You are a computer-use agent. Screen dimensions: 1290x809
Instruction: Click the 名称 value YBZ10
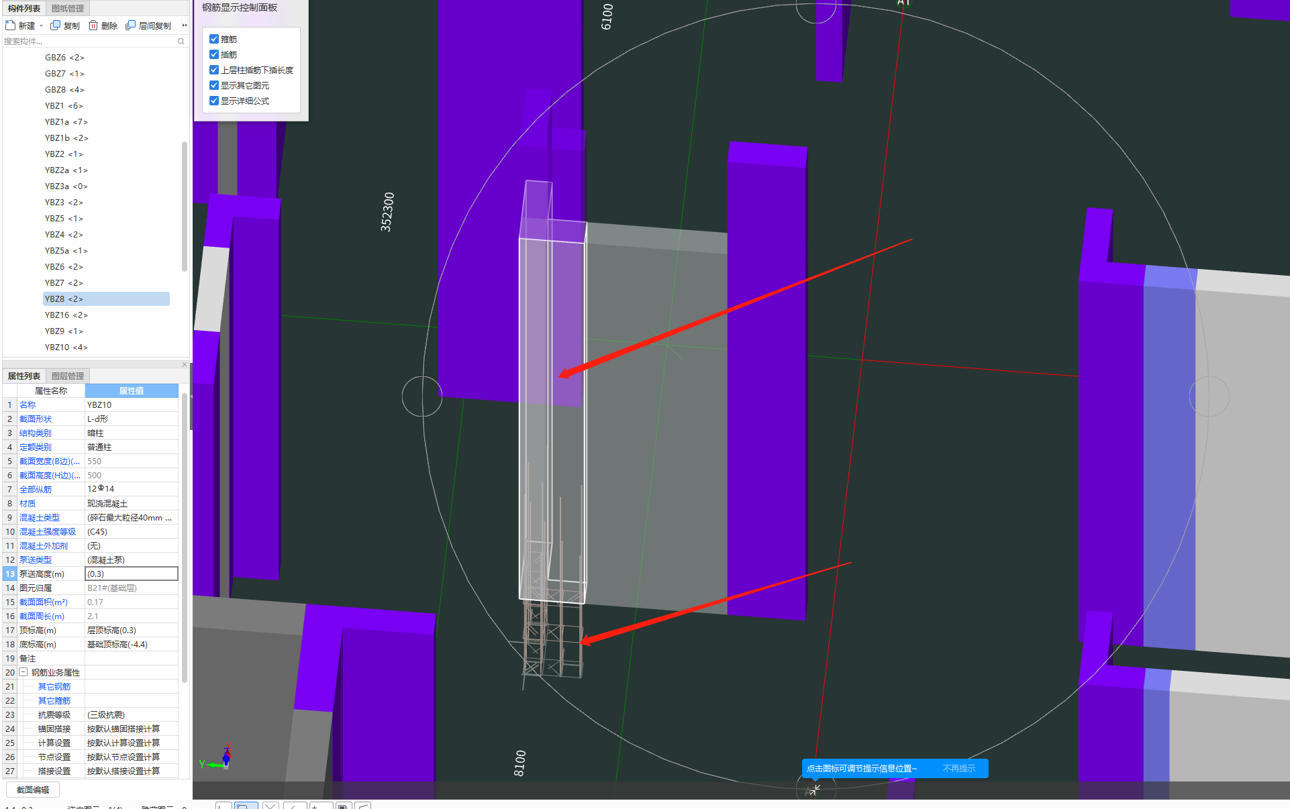click(x=132, y=405)
